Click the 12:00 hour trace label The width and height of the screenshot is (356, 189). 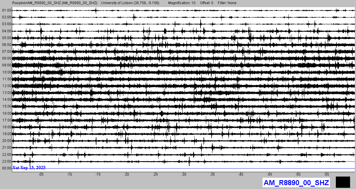click(6, 86)
